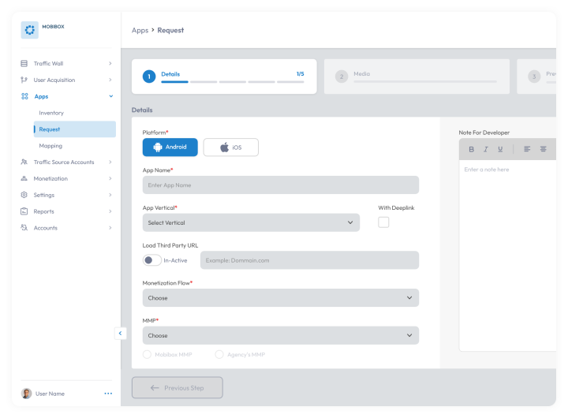Toggle Load Third Party URL switch
Screen dimensions: 568x418
tap(151, 260)
